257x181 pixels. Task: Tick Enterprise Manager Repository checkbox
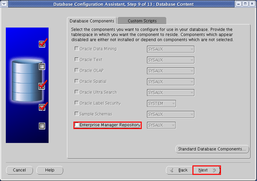point(77,125)
